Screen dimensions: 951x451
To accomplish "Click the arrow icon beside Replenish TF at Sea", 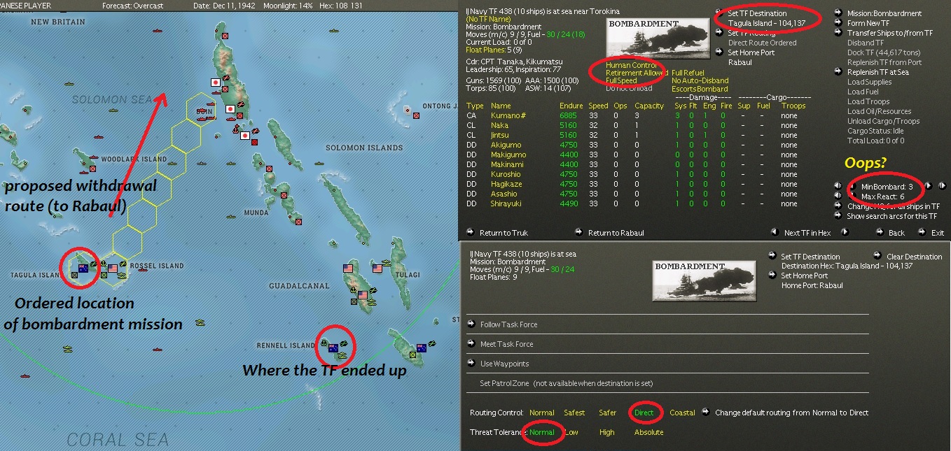I will 838,71.
